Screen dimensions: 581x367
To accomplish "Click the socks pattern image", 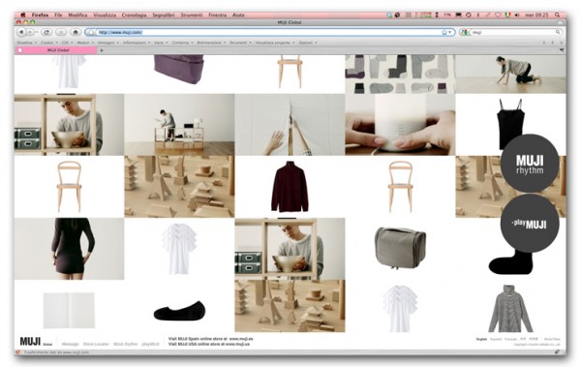I will point(400,75).
